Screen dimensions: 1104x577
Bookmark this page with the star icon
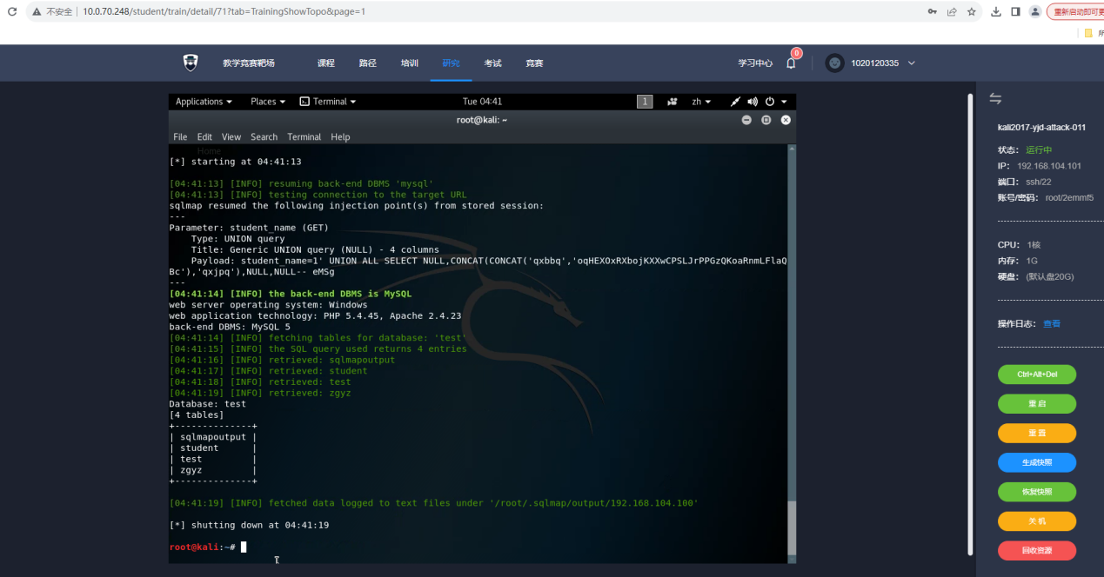pyautogui.click(x=972, y=11)
